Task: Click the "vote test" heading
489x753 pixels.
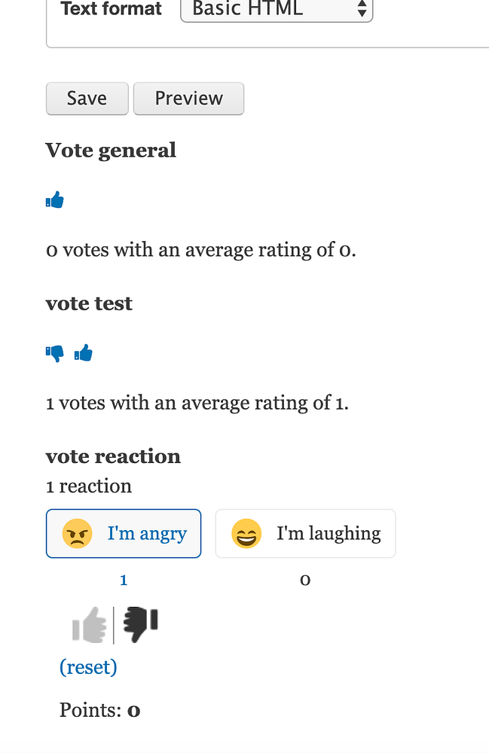Action: click(89, 303)
